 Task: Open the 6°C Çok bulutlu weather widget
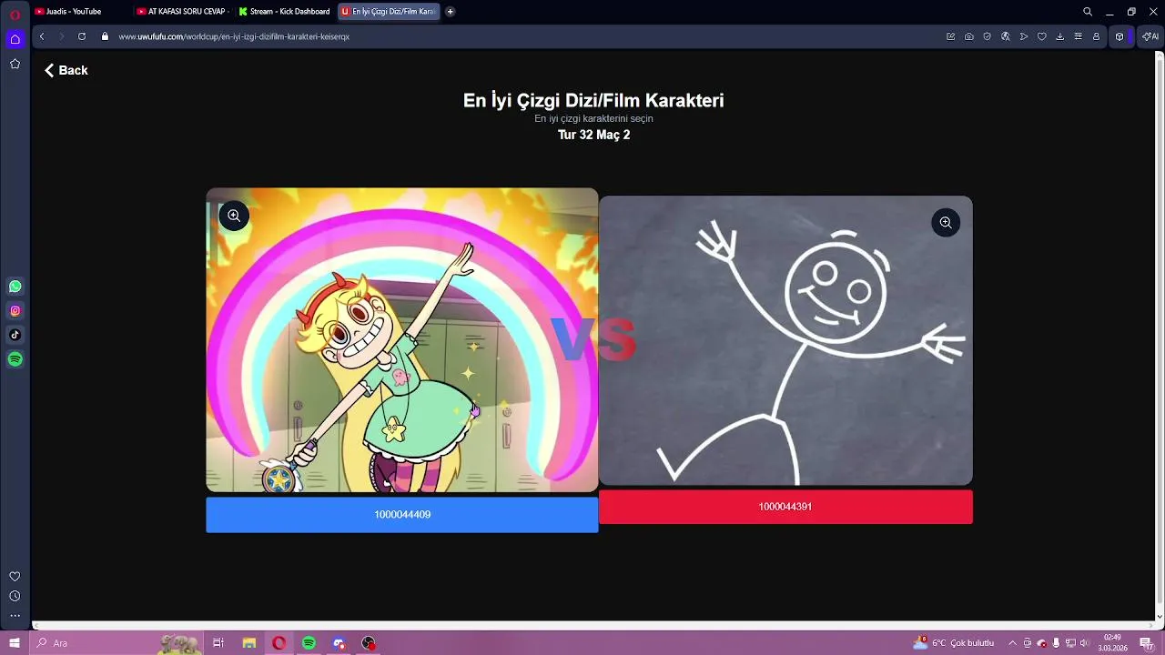pyautogui.click(x=954, y=643)
